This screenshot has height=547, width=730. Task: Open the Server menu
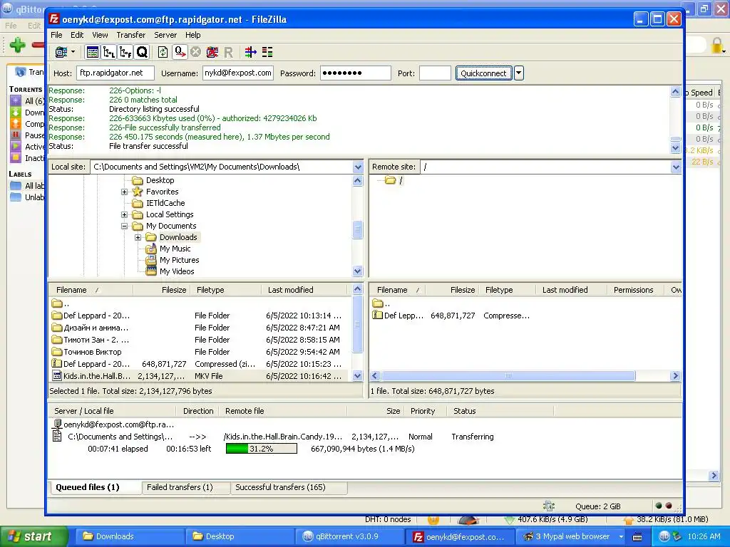(x=165, y=35)
